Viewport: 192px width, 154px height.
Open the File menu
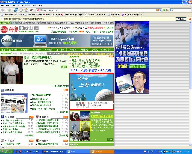pyautogui.click(x=3, y=6)
